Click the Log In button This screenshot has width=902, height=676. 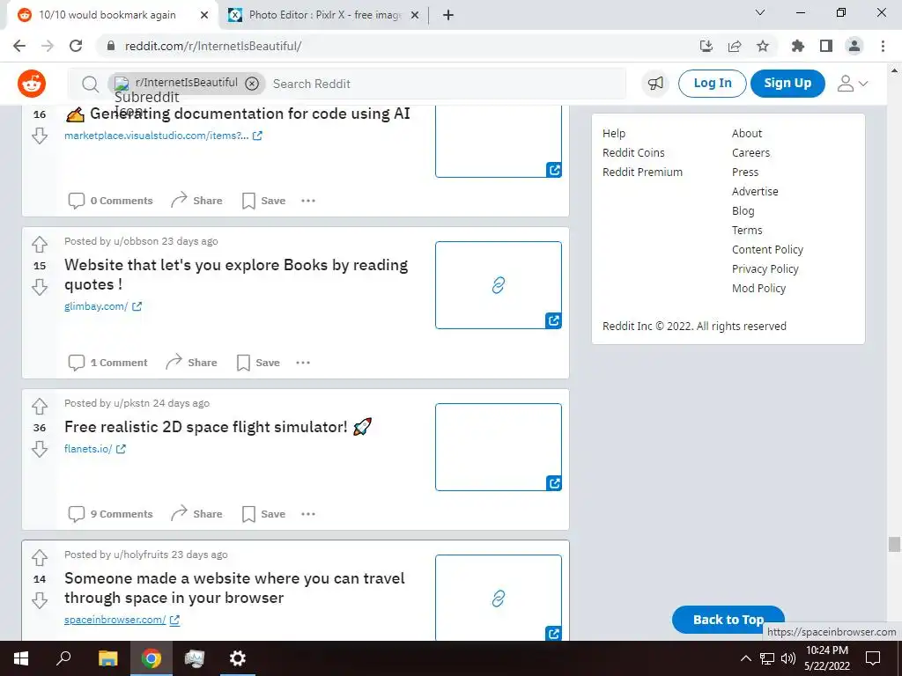[x=712, y=84]
